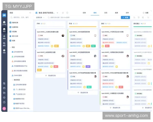Show project info via the circled i icon
This screenshot has width=153, height=122.
point(67,13)
